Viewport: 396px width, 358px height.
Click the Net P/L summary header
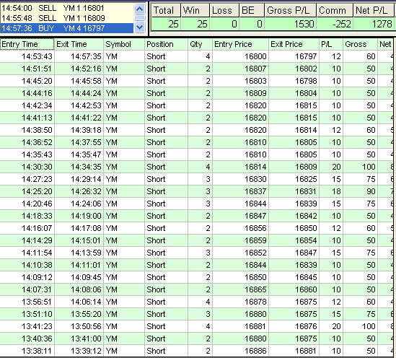374,10
